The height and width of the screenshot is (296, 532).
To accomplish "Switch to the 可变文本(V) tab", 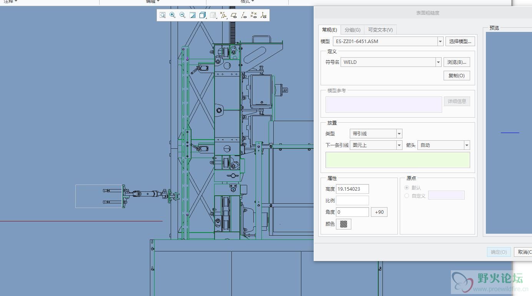I will (380, 30).
